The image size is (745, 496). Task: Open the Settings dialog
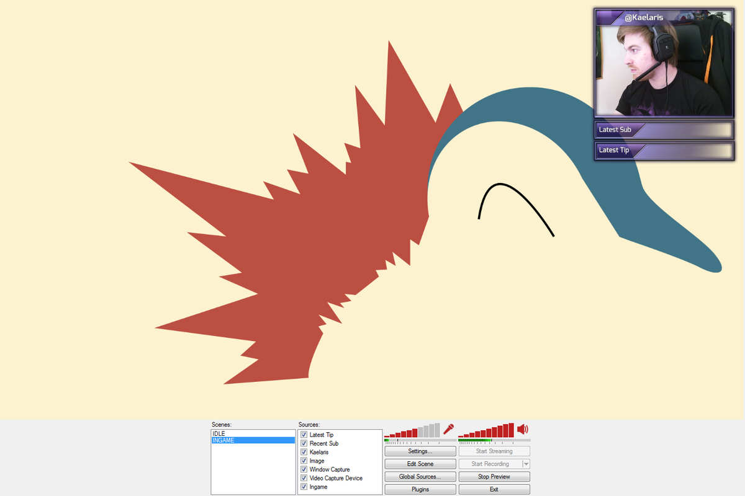[x=420, y=451]
